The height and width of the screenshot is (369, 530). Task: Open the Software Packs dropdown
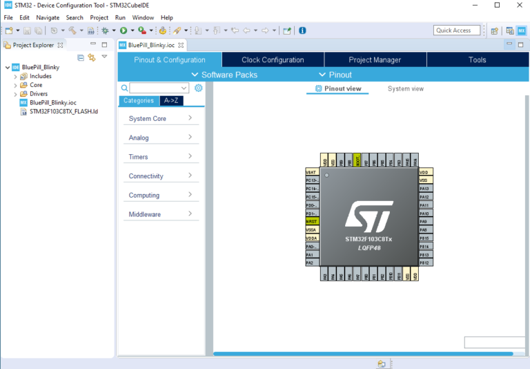pyautogui.click(x=224, y=75)
